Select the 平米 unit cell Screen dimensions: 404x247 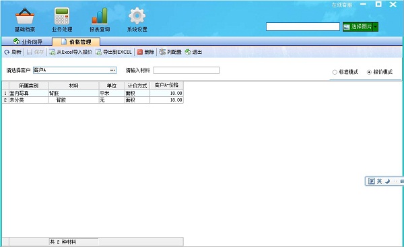[x=112, y=94]
